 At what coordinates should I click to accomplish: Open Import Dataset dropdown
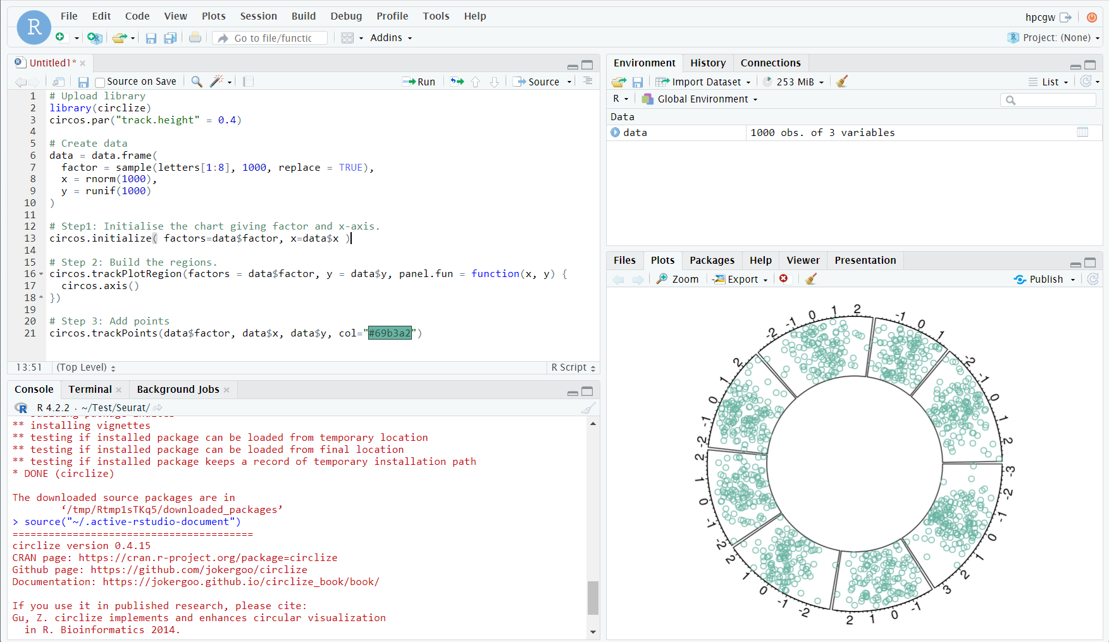tap(703, 82)
